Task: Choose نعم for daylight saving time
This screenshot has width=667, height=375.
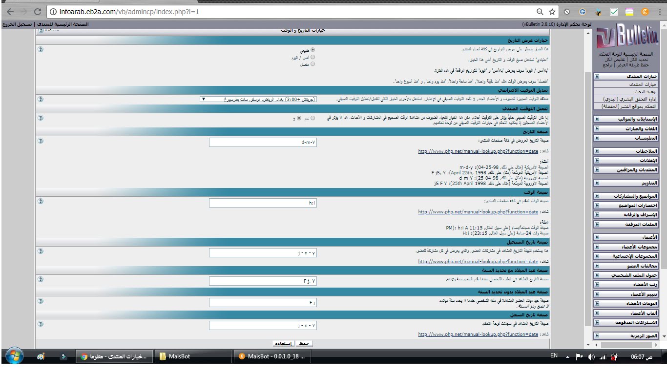Action: 313,118
